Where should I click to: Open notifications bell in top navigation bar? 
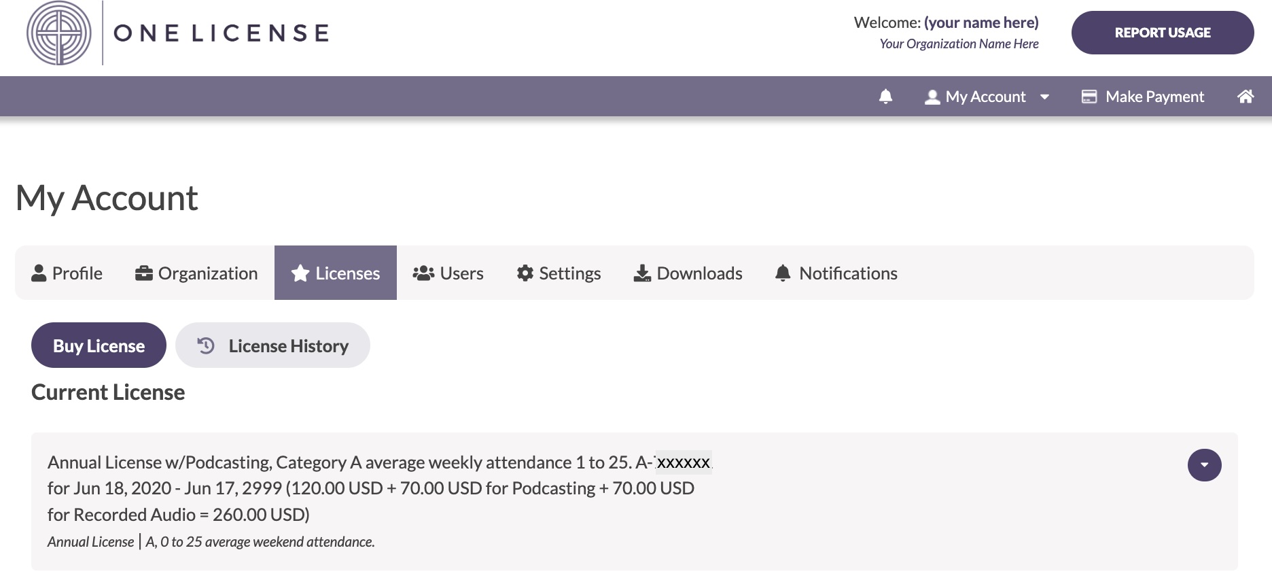[885, 97]
